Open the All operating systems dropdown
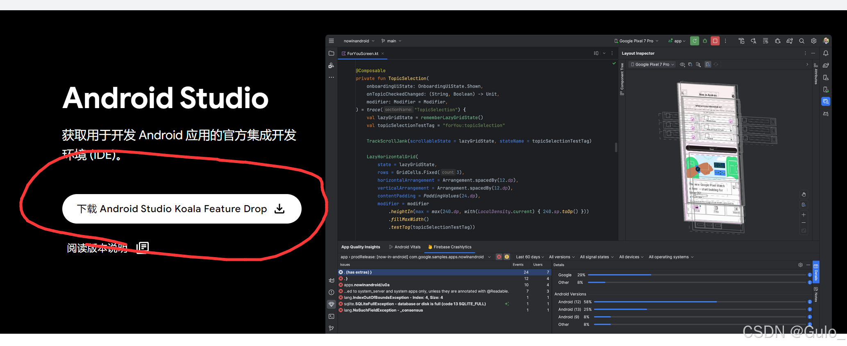 (x=671, y=257)
